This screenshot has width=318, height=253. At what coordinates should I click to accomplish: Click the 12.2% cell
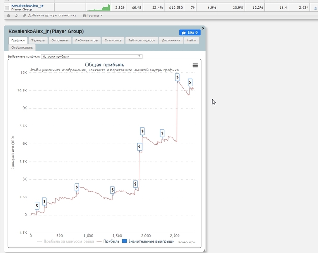point(255,8)
